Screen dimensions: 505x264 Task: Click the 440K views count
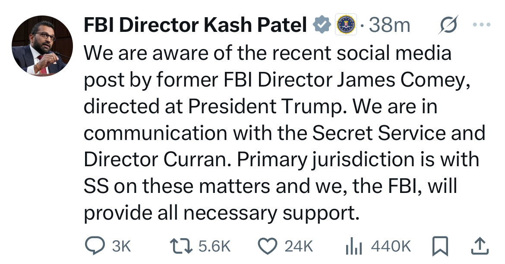coord(391,246)
